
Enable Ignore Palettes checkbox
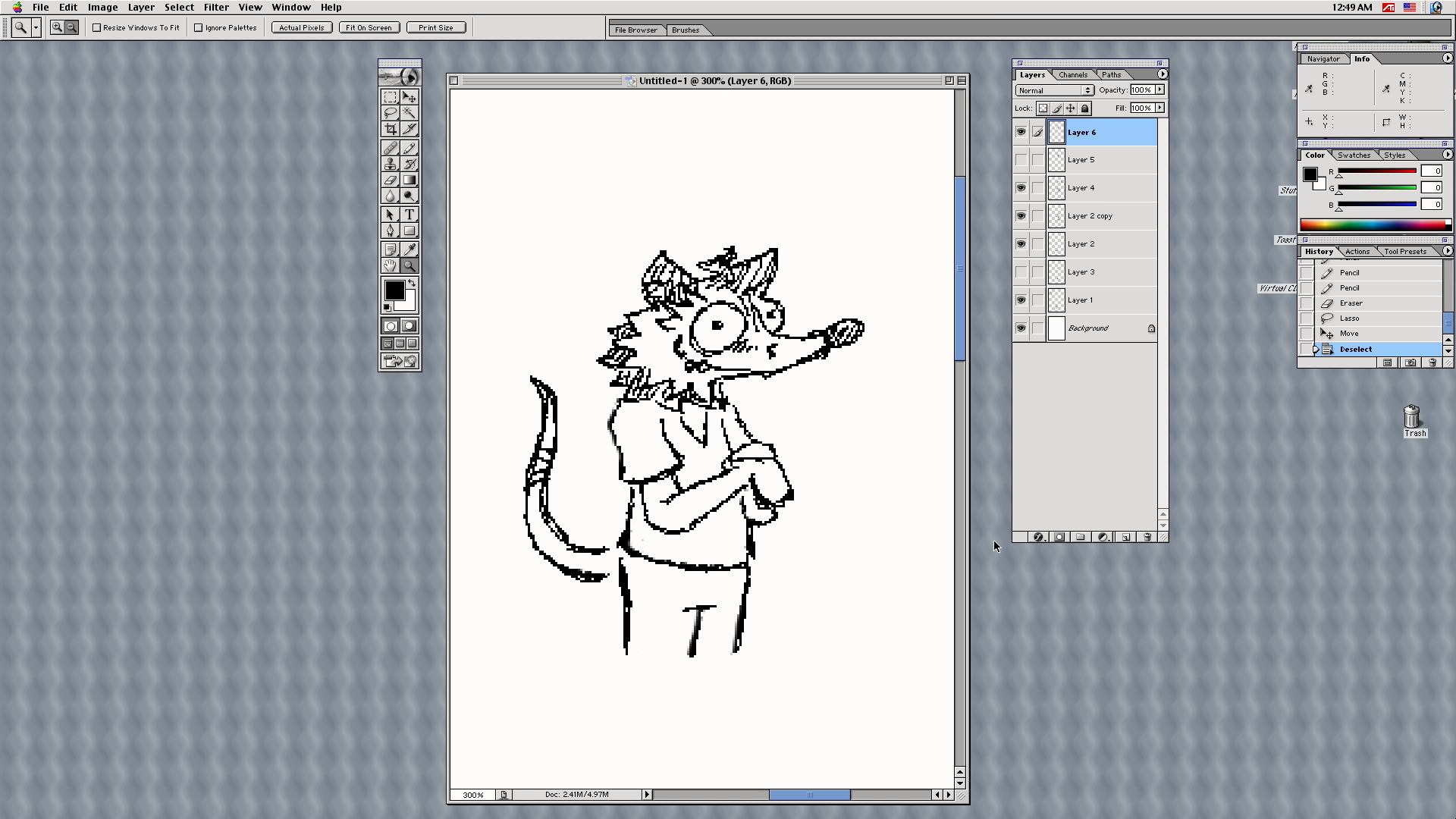[199, 28]
